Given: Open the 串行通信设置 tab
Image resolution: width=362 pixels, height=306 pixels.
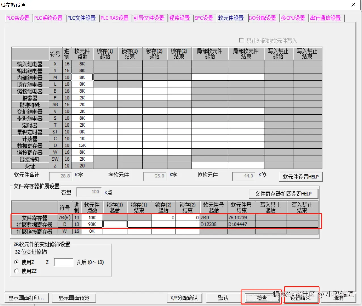Looking at the screenshot, I should coord(325,18).
